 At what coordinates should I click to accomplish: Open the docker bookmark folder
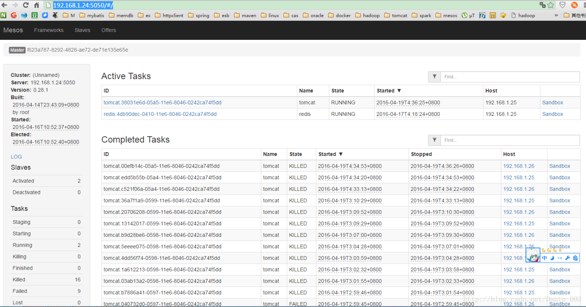coord(339,15)
